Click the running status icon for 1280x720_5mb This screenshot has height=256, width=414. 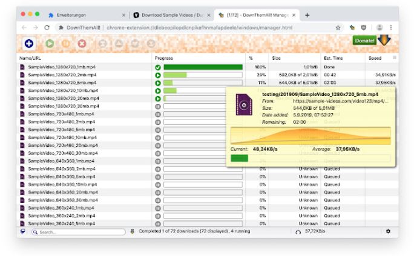click(158, 83)
